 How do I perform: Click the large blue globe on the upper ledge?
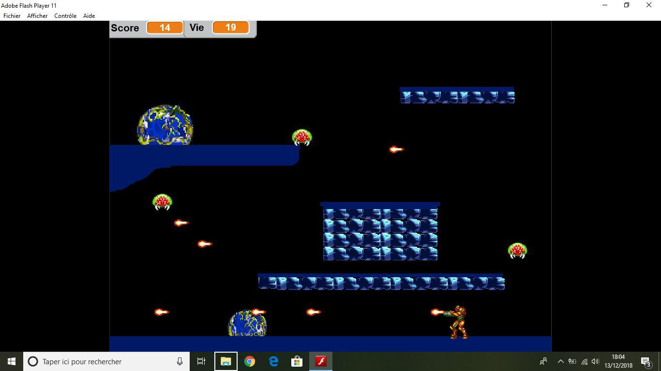coord(165,125)
